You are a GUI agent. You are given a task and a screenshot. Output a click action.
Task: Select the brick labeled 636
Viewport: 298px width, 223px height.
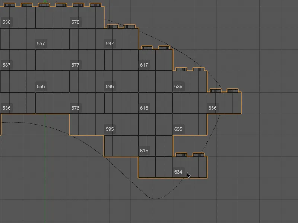click(178, 86)
